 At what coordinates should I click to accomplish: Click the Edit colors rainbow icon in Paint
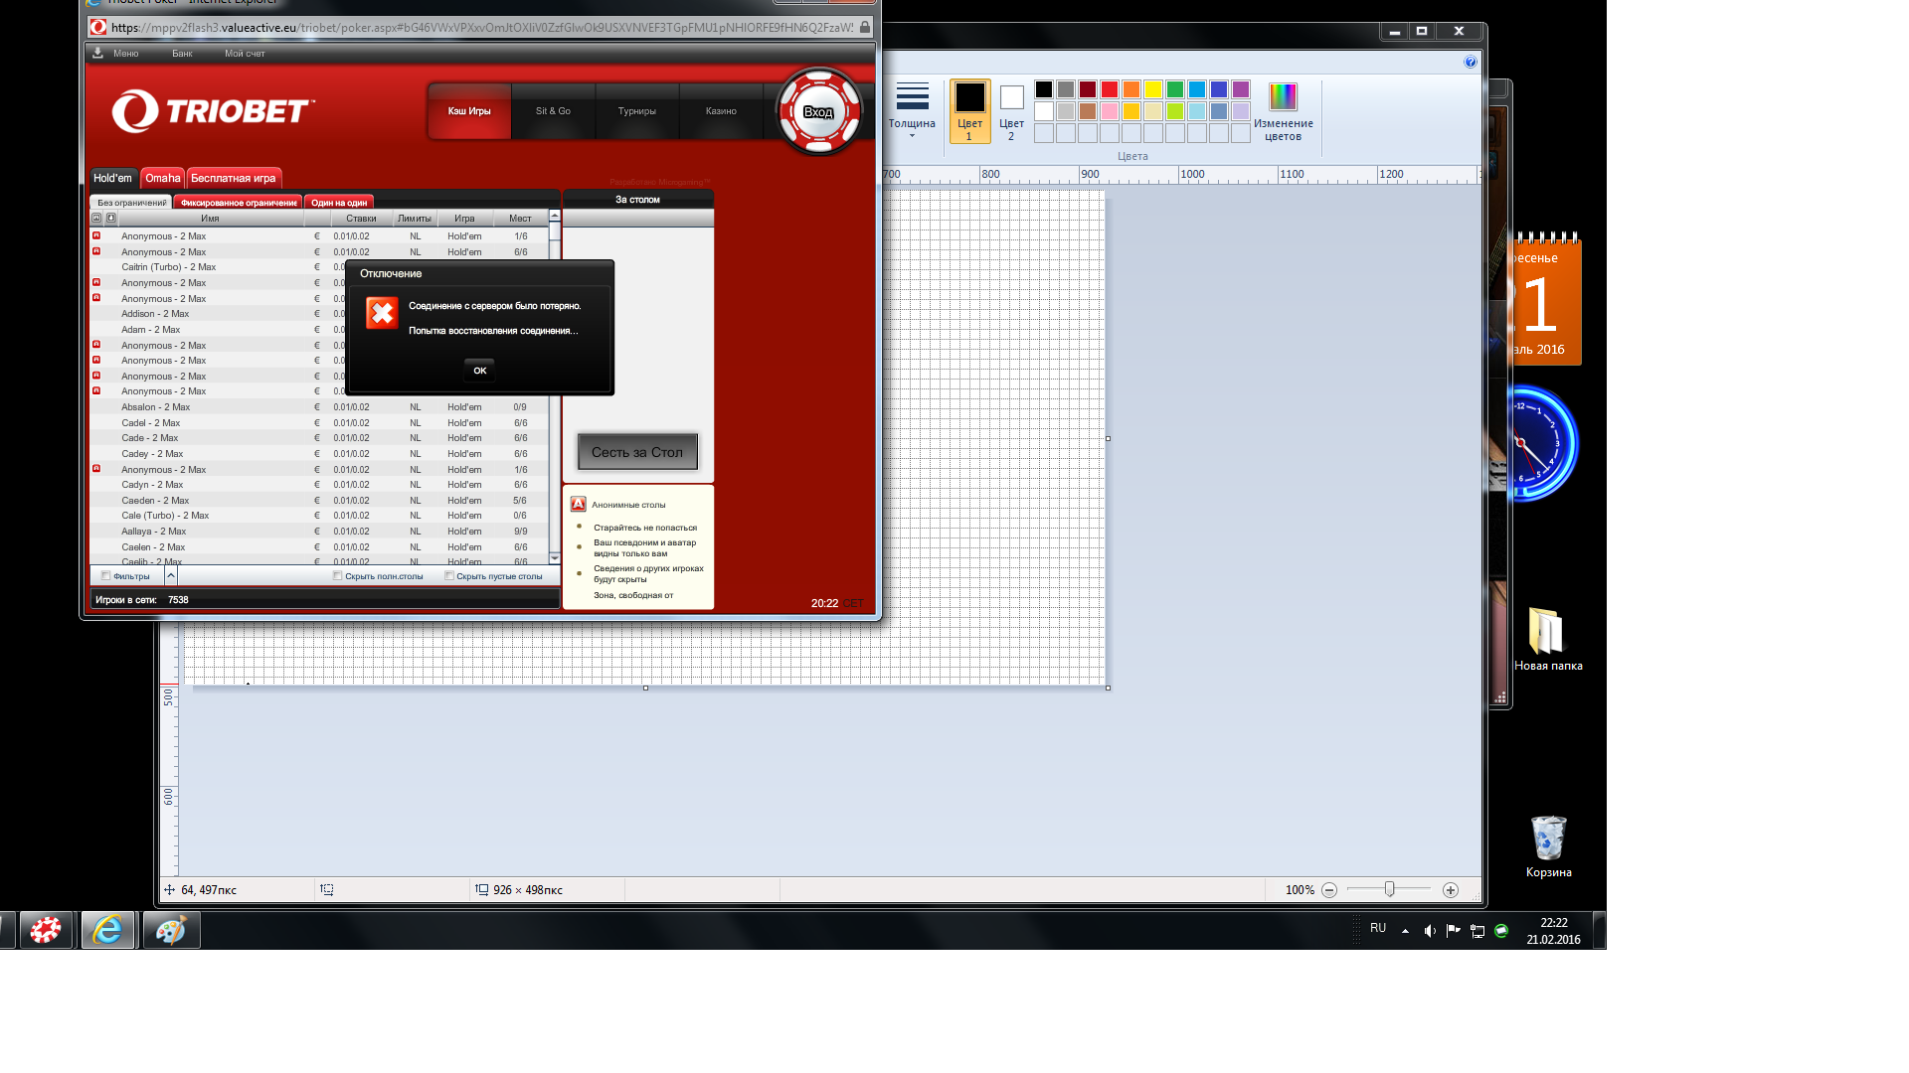[x=1283, y=111]
